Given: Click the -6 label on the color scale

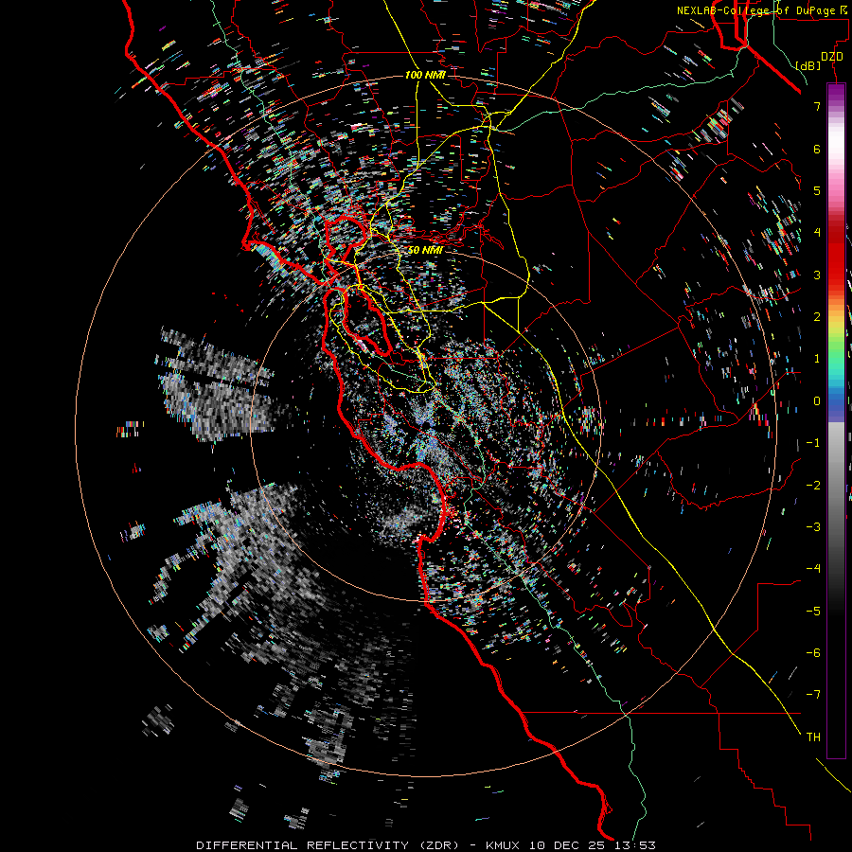Looking at the screenshot, I should pyautogui.click(x=813, y=653).
